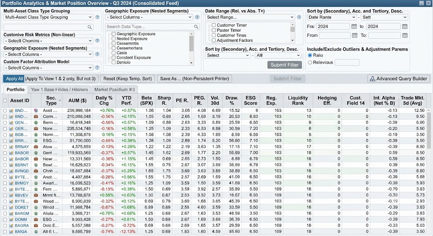This screenshot has height=236, width=433.
Task: Click Reset (Keep Temp. Sort) button
Action: [x=128, y=79]
